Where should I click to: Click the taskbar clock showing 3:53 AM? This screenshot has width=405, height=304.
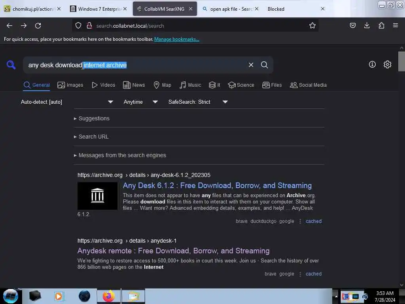pos(384,296)
